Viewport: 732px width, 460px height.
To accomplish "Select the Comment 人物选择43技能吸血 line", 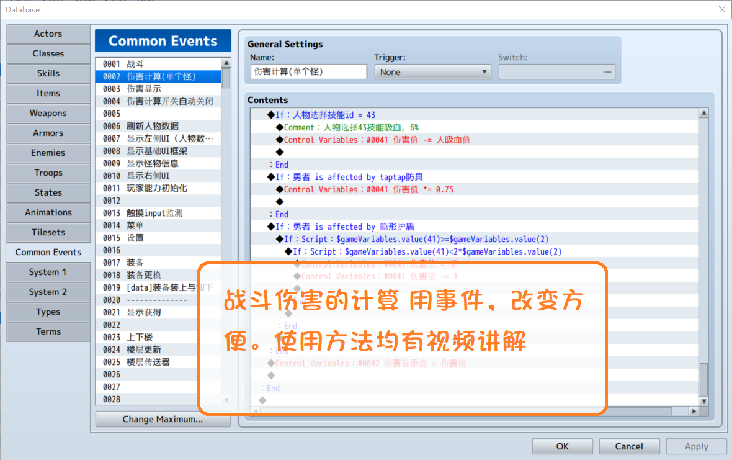I will coord(475,127).
